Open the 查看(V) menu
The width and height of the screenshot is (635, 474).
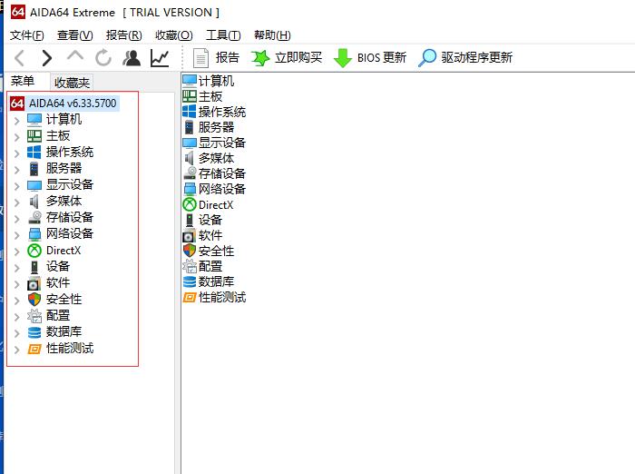[75, 35]
